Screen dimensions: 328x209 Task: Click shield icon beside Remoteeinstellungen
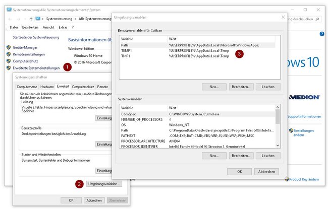9,54
